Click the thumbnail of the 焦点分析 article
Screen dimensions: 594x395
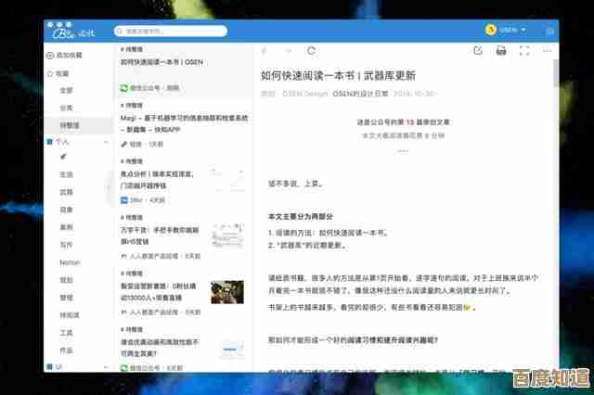point(227,179)
